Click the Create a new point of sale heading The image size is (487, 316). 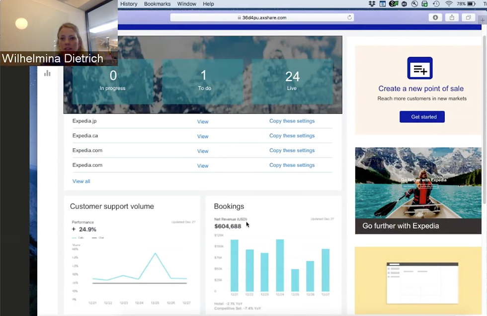pos(421,89)
